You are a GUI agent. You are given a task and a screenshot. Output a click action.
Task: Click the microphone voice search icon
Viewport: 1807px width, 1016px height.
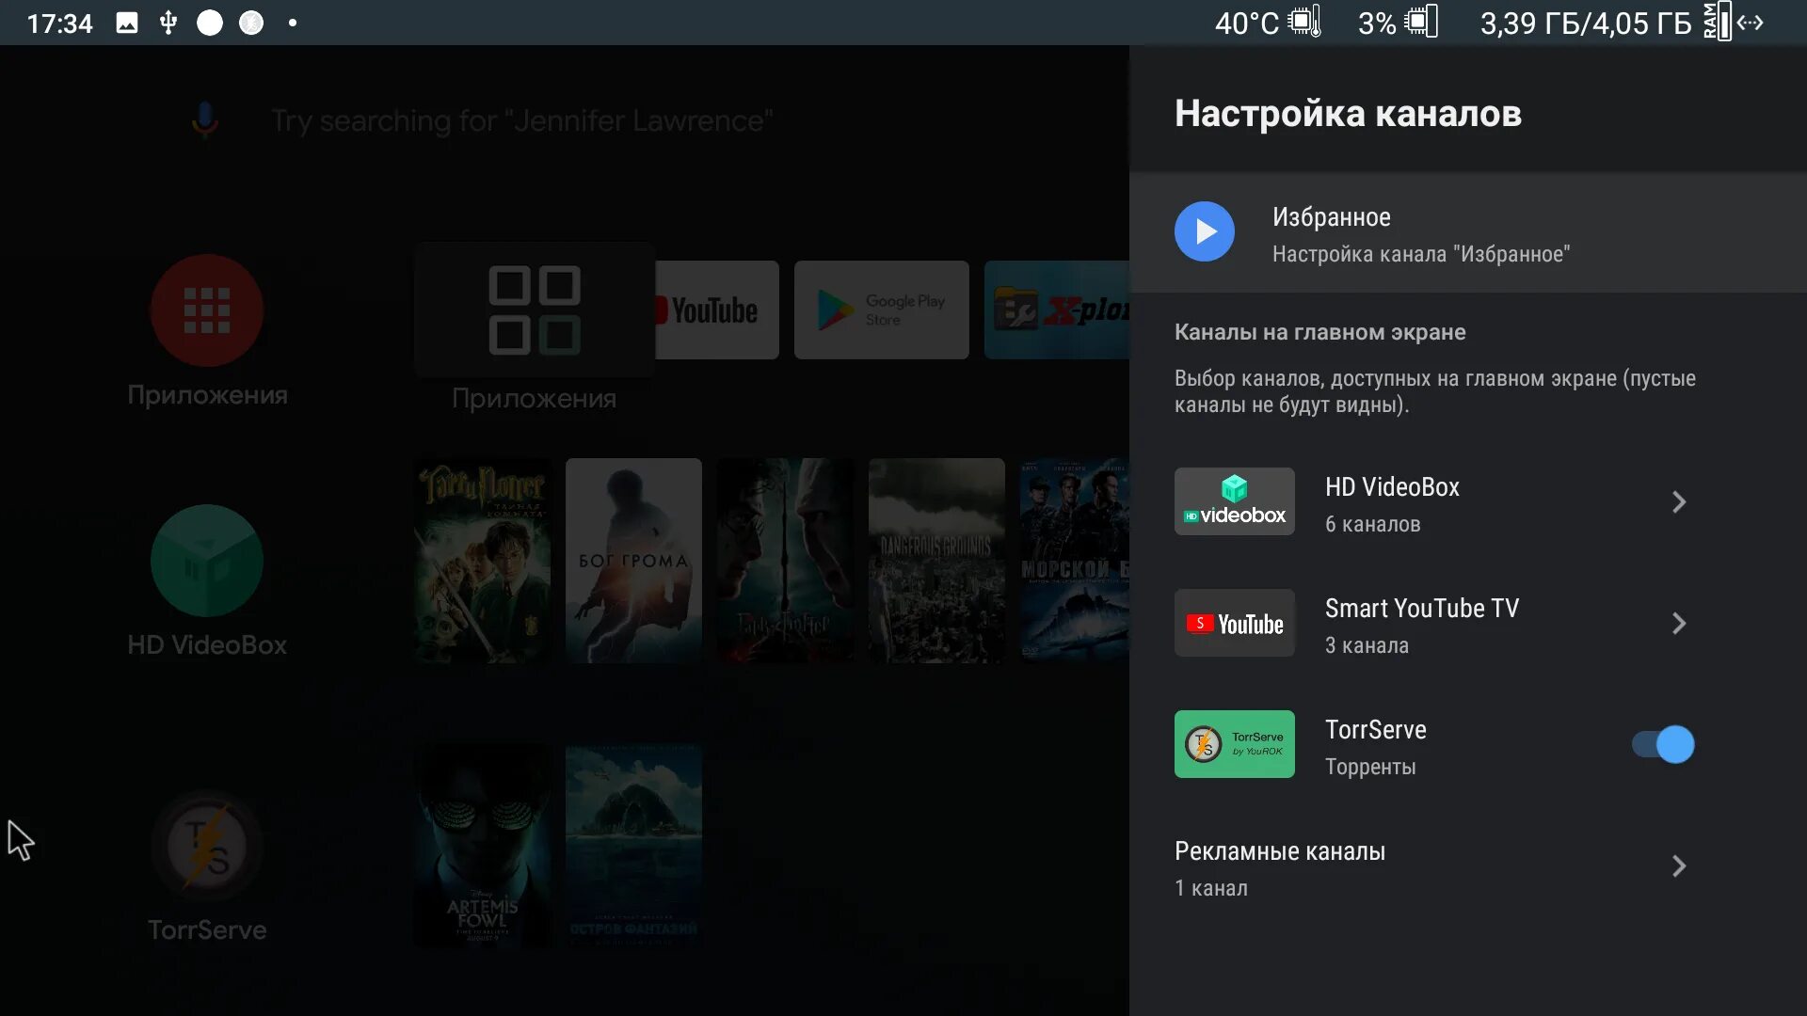tap(204, 120)
